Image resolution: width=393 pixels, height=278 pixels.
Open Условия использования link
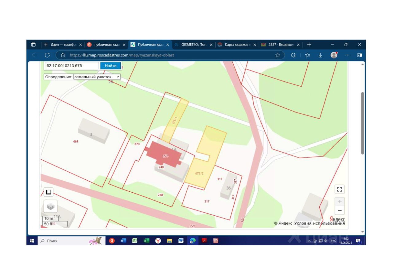tap(319, 223)
